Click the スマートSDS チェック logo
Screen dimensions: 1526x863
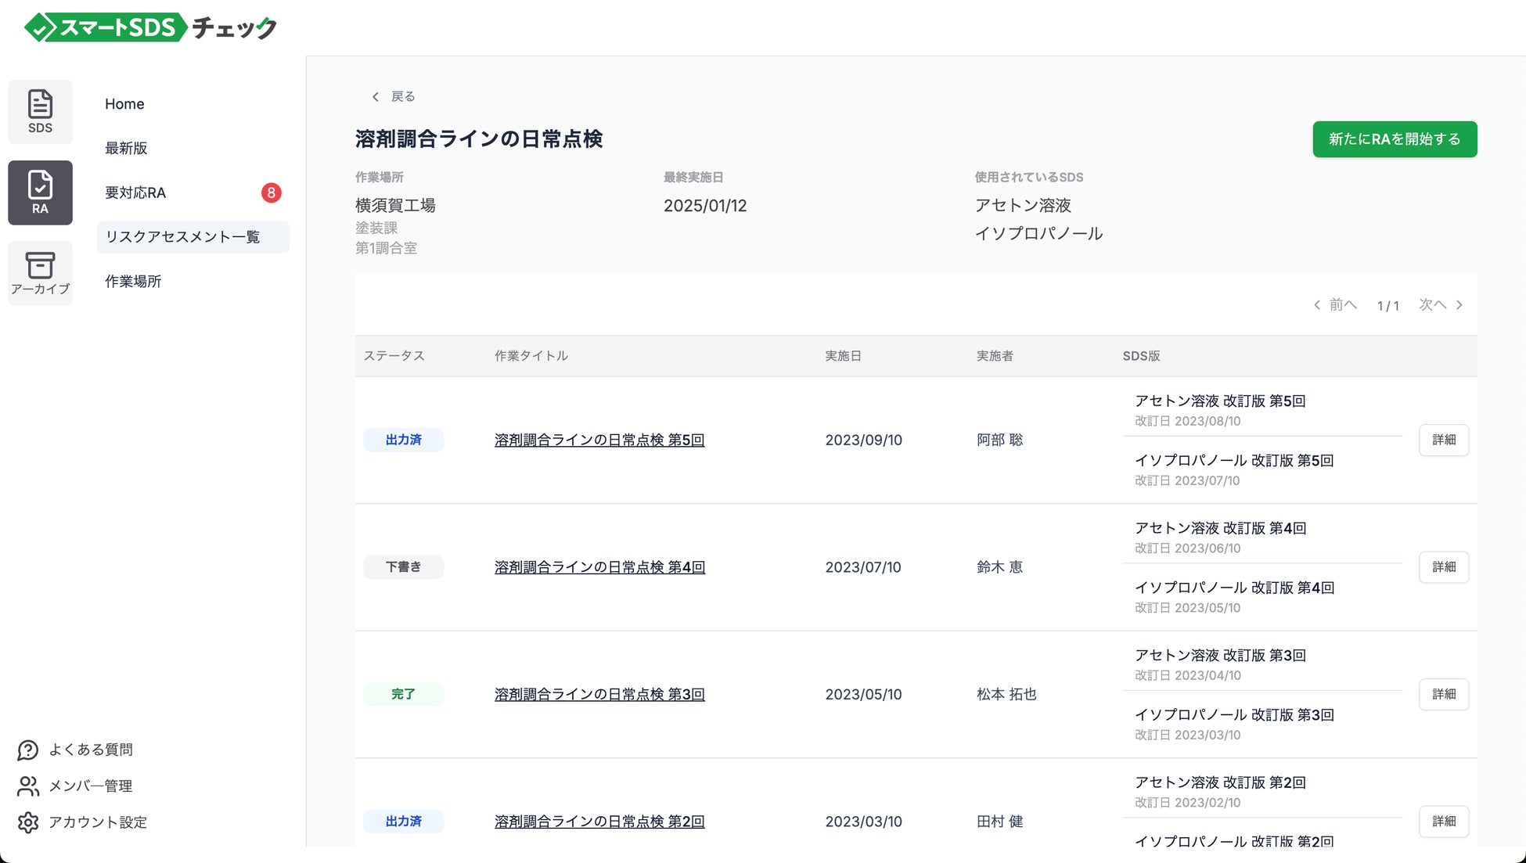pyautogui.click(x=150, y=28)
